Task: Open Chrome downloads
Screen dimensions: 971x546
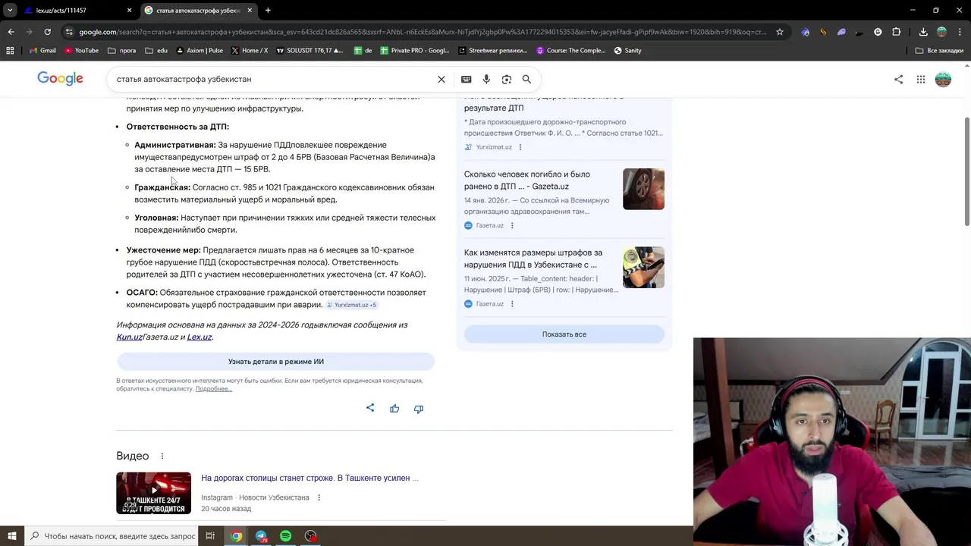Action: (x=923, y=32)
